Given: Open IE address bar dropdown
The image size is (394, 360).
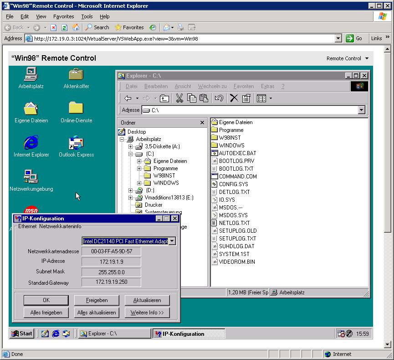Looking at the screenshot, I should (x=338, y=38).
